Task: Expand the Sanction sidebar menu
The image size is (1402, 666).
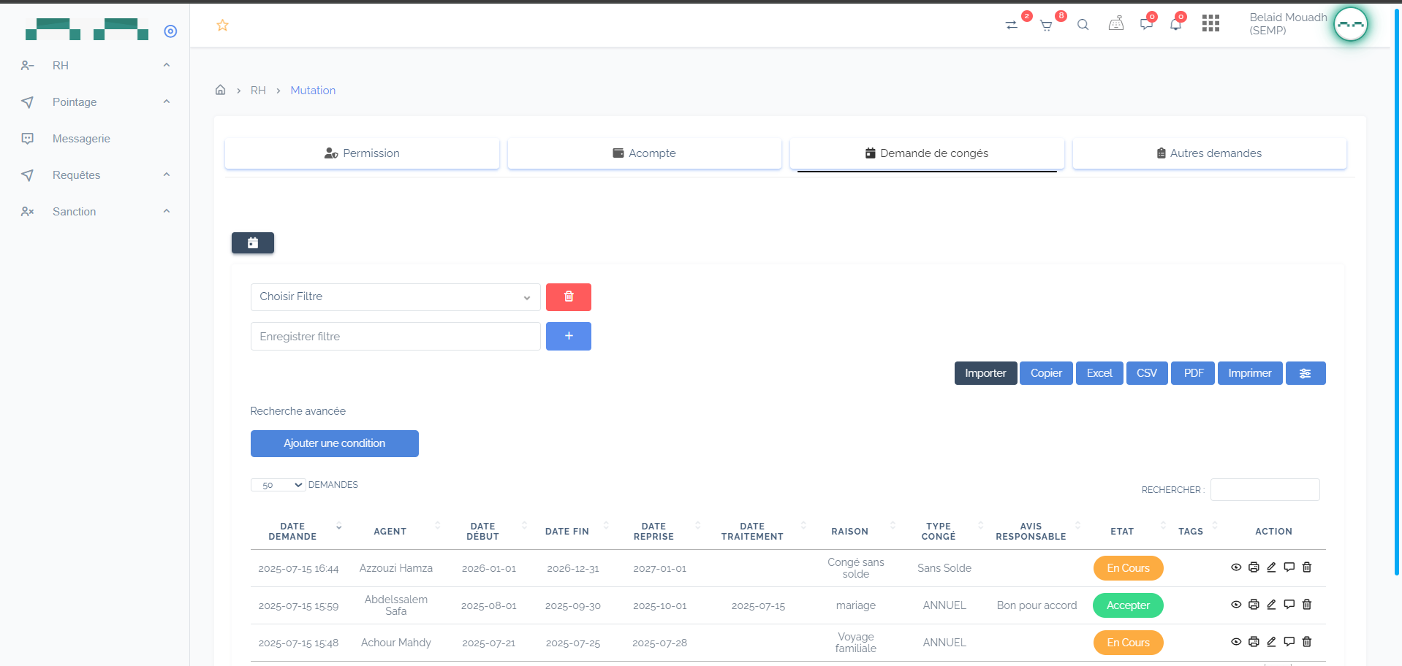Action: (95, 212)
